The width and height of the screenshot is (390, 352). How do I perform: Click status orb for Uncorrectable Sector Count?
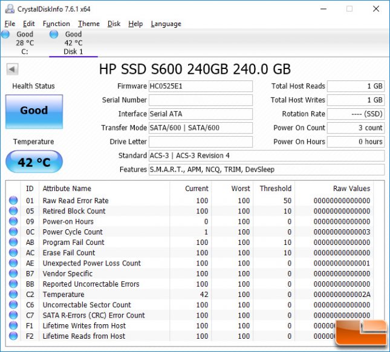pyautogui.click(x=13, y=305)
